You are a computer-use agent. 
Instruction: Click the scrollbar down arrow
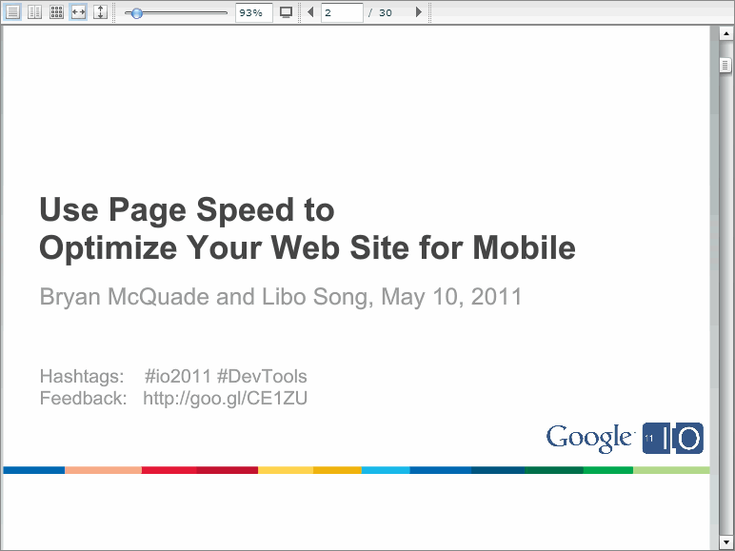tap(726, 542)
